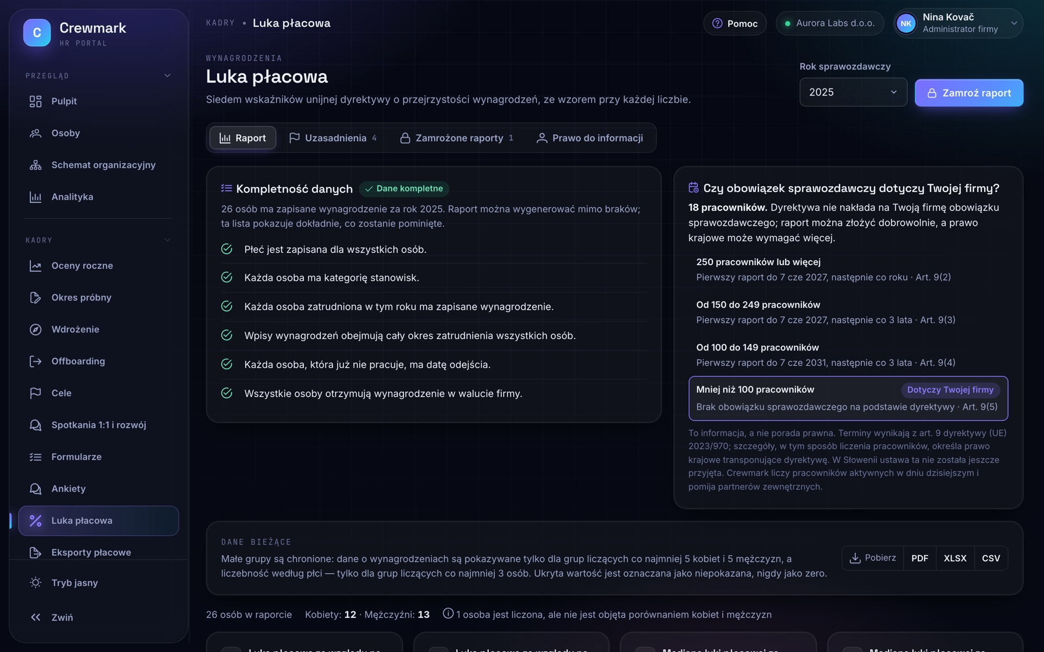
Task: Click the Dane kompletne status badge
Action: 404,189
